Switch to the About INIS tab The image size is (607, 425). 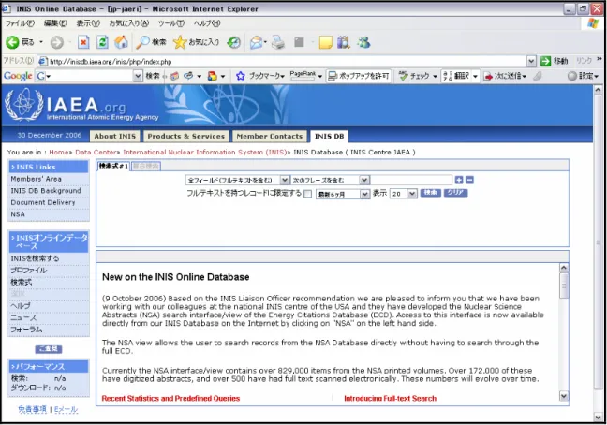115,136
